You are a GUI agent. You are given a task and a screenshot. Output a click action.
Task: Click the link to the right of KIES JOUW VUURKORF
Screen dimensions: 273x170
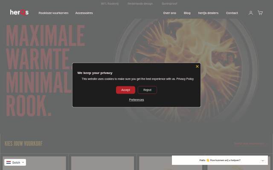pos(250,144)
